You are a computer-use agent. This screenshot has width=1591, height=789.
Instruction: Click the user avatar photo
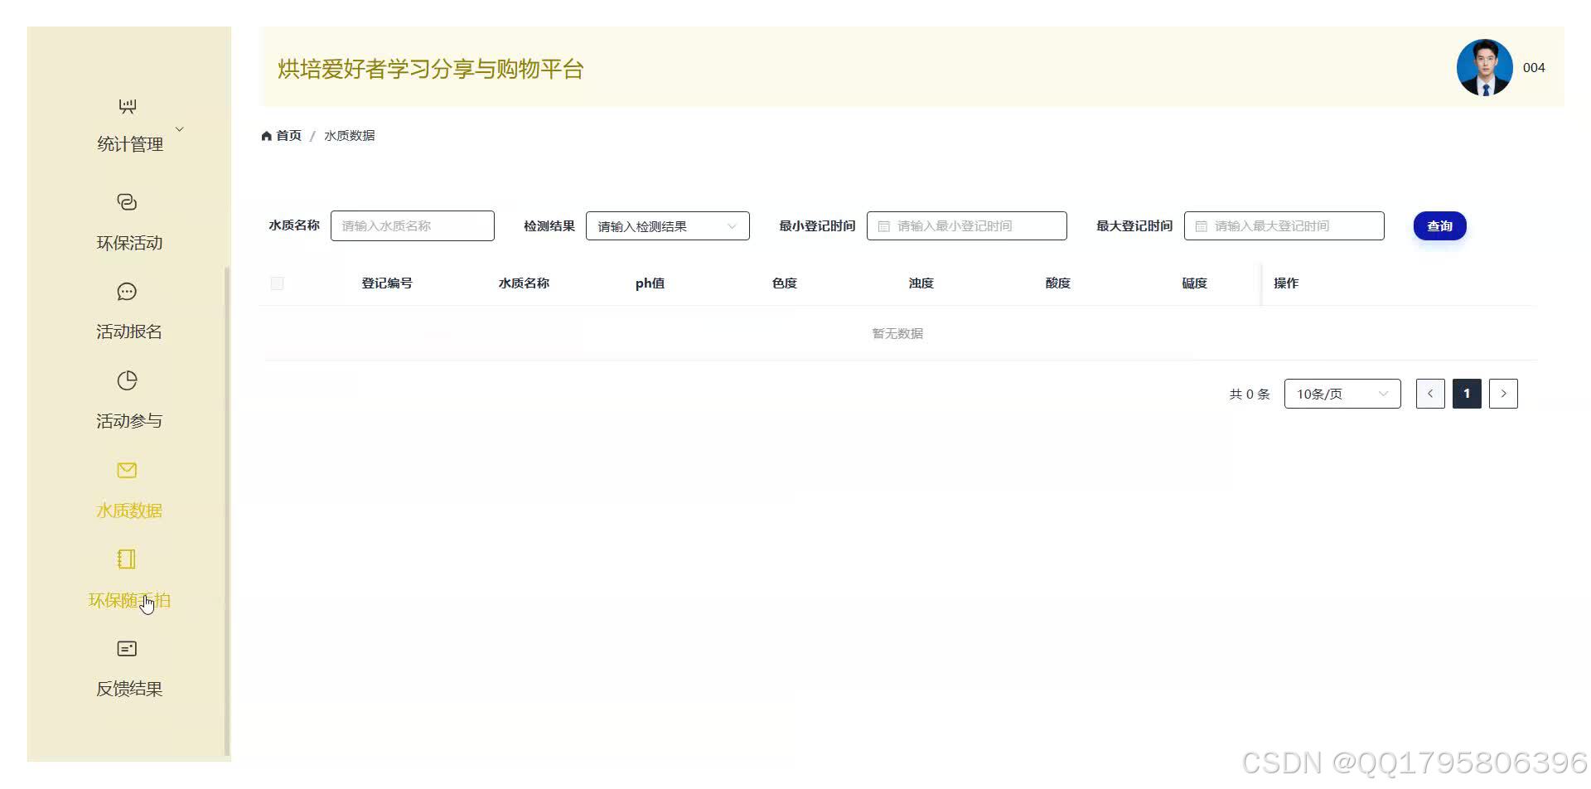click(1484, 67)
